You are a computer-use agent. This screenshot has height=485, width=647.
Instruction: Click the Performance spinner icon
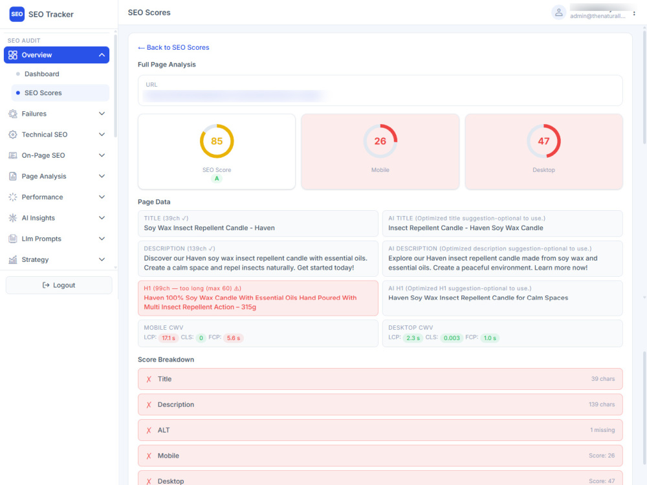13,197
